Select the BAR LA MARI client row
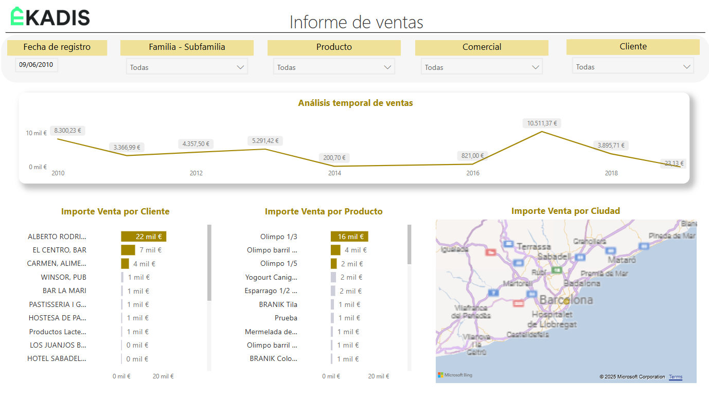The image size is (709, 399). pos(64,291)
